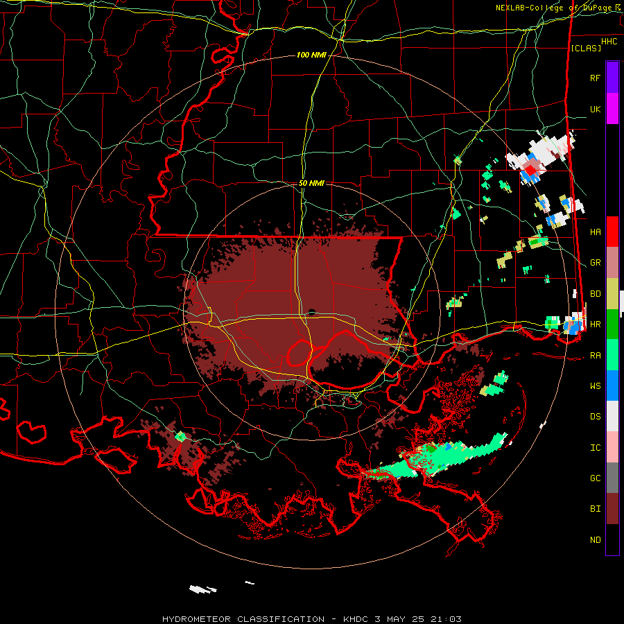This screenshot has width=624, height=624.
Task: Click the BI brown legend color swatch
Action: [x=612, y=509]
